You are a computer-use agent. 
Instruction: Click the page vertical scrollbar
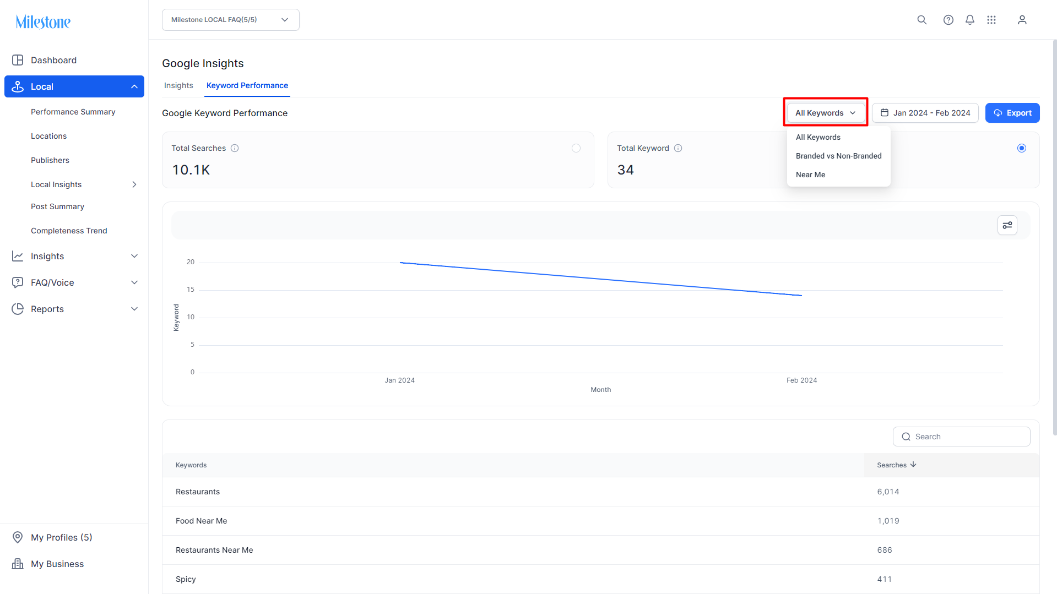pos(1054,237)
